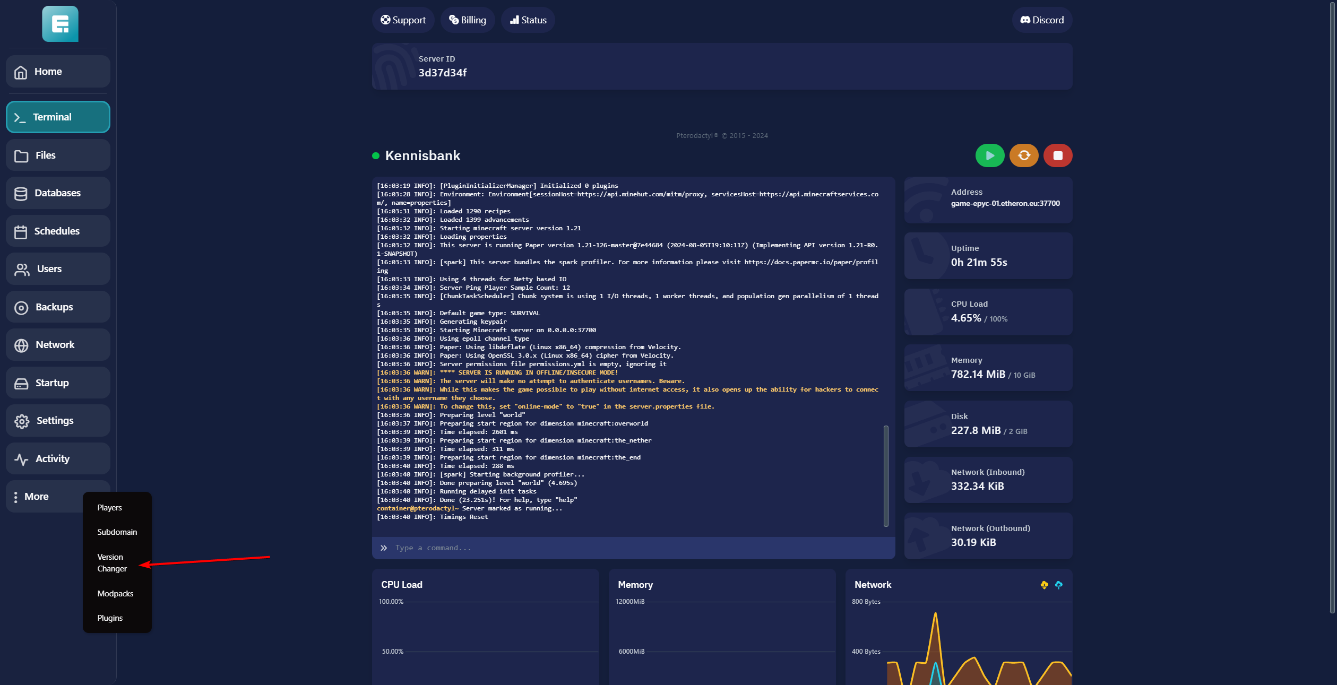Choose Plugins in the More menu
Viewport: 1337px width, 685px height.
[110, 618]
